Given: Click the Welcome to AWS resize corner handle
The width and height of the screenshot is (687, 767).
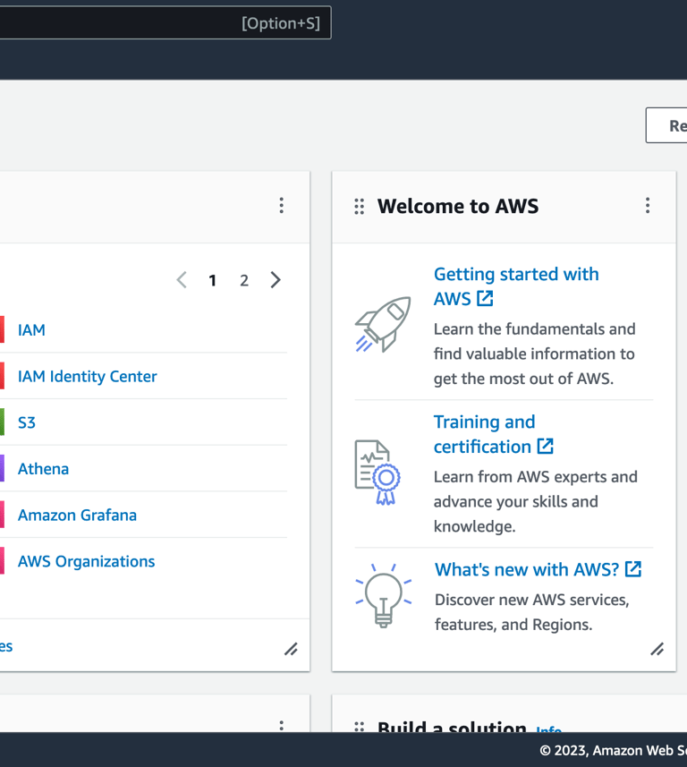Looking at the screenshot, I should coord(657,649).
